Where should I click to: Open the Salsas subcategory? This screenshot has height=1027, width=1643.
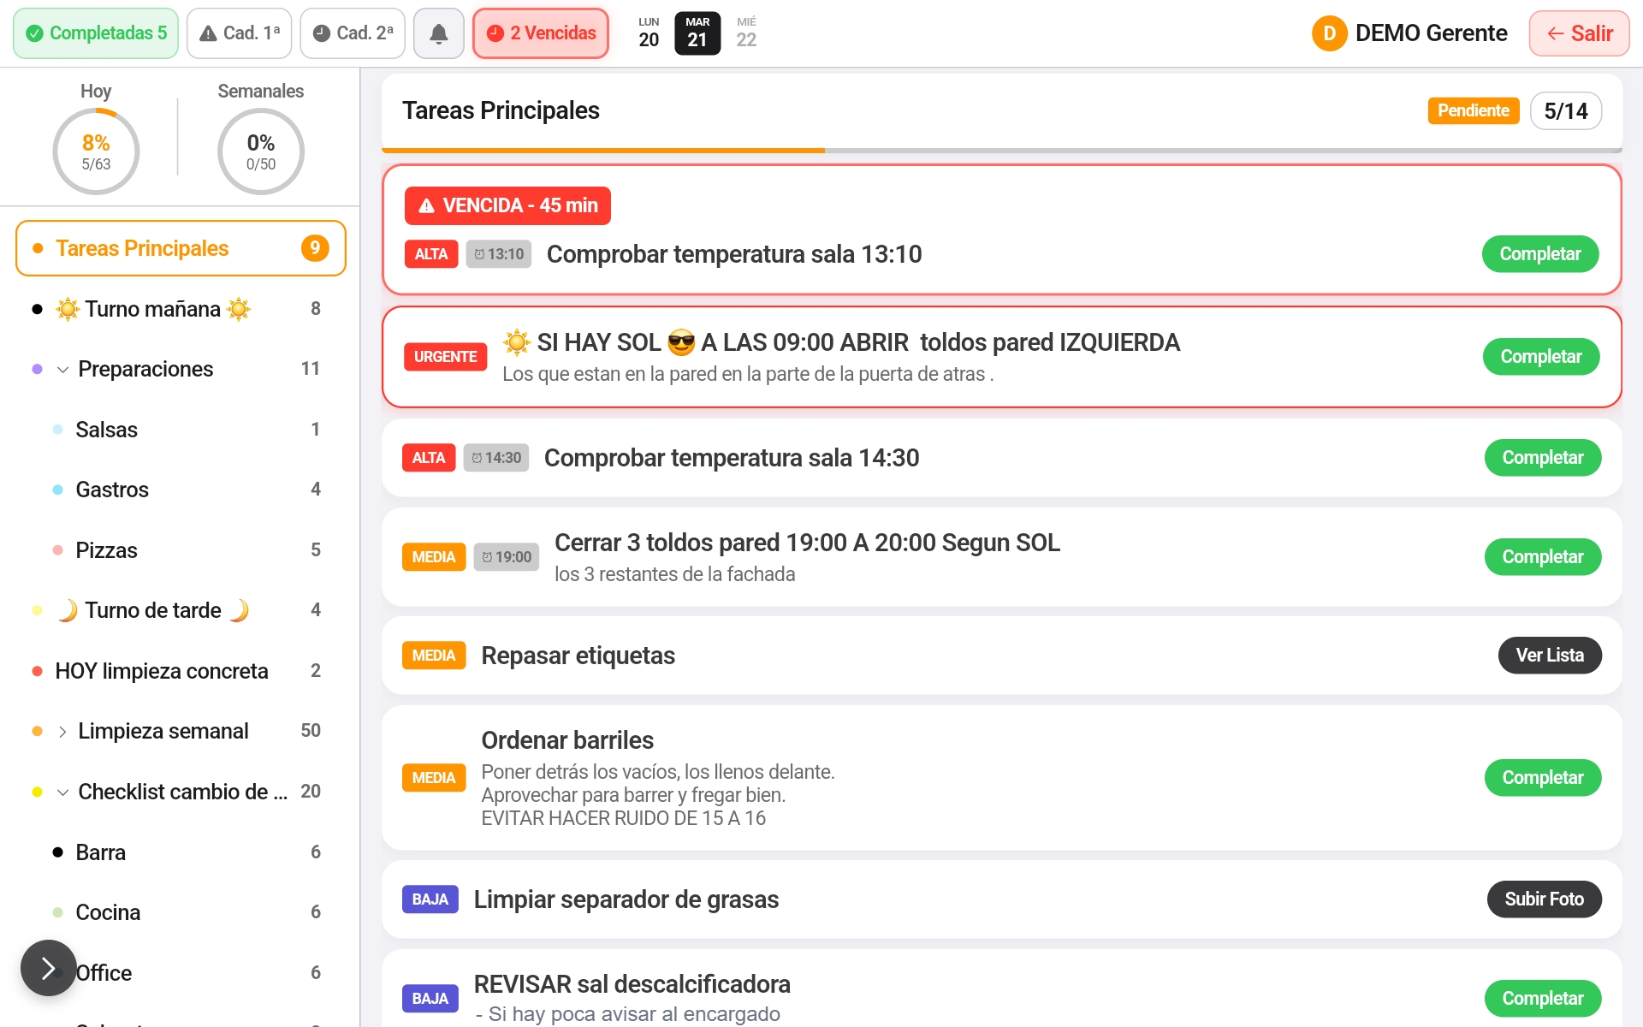pos(181,430)
